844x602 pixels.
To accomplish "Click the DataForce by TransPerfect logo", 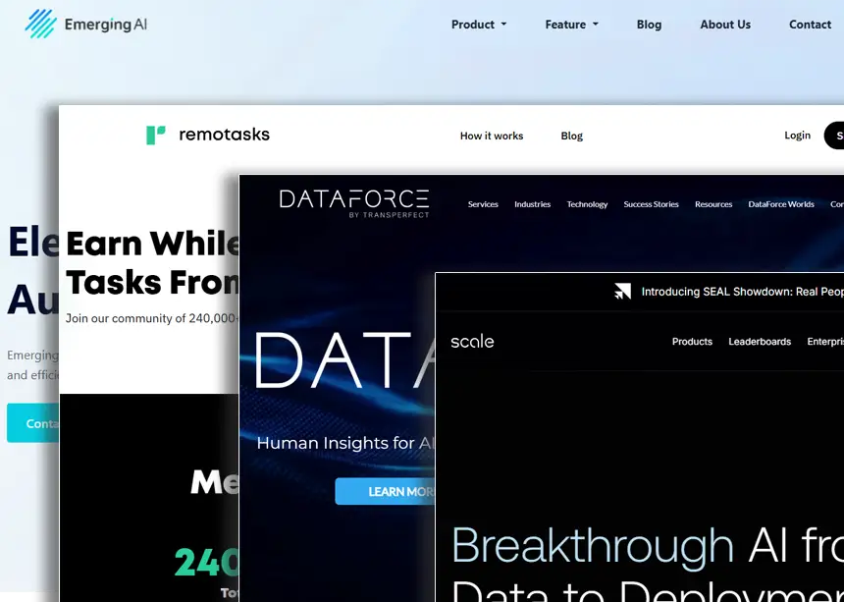I will [353, 202].
